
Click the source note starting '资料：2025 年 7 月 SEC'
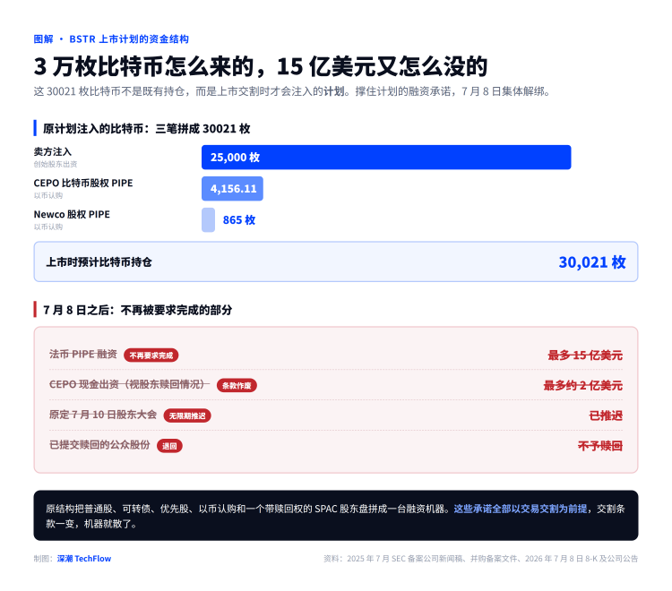(x=480, y=559)
